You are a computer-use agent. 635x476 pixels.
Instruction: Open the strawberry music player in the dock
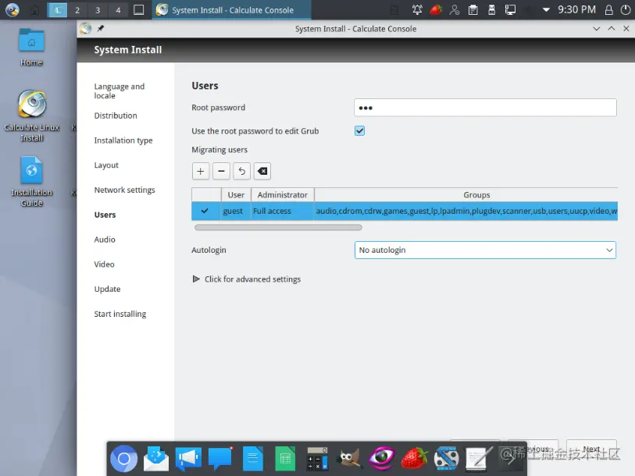414,459
